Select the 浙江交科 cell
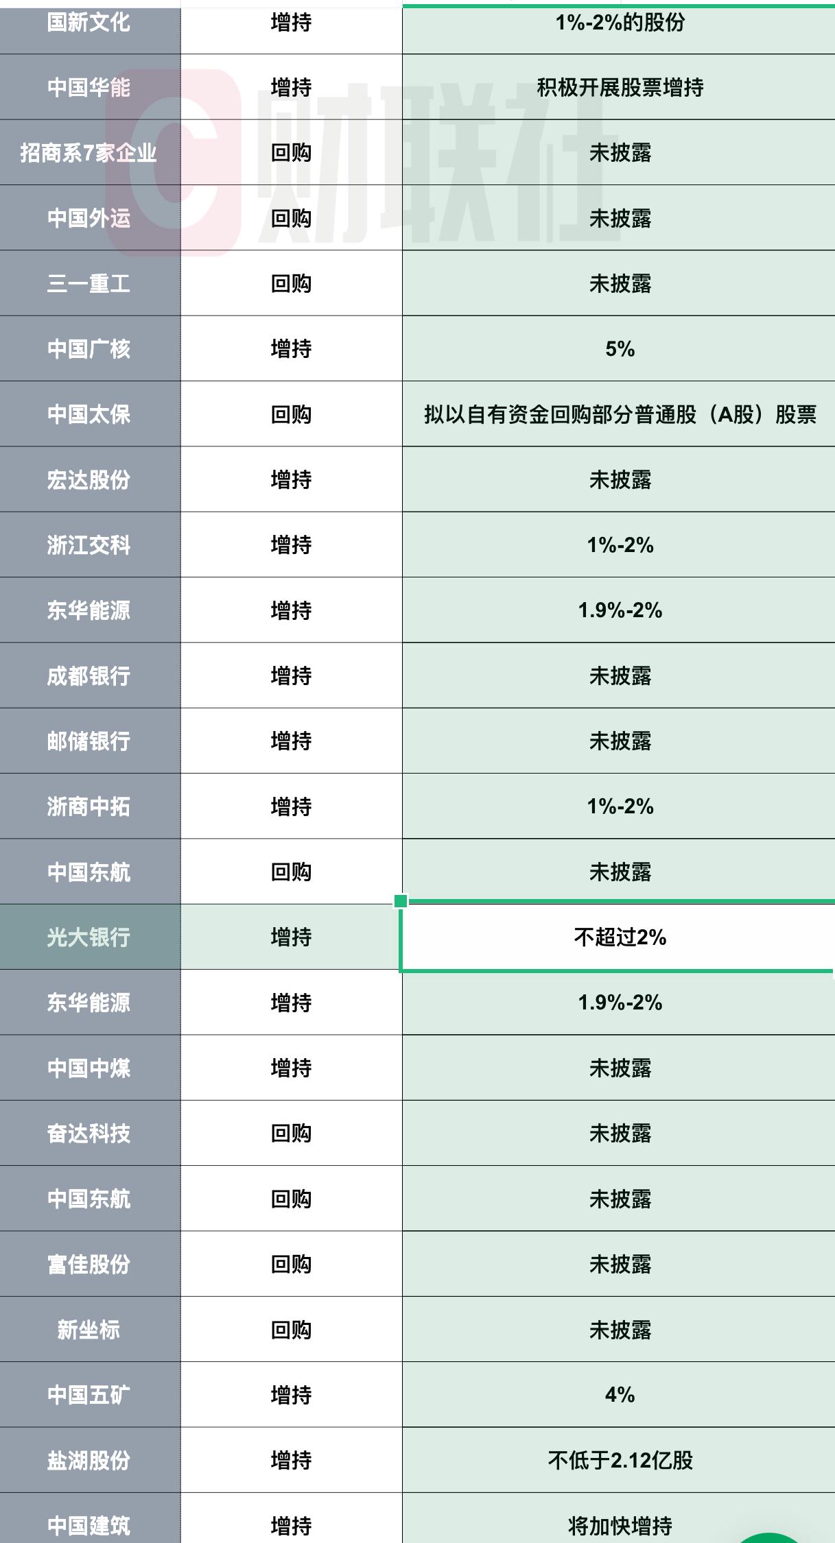This screenshot has width=835, height=1543. point(89,545)
